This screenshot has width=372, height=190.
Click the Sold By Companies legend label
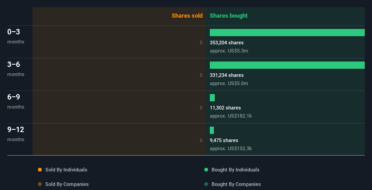[67, 184]
